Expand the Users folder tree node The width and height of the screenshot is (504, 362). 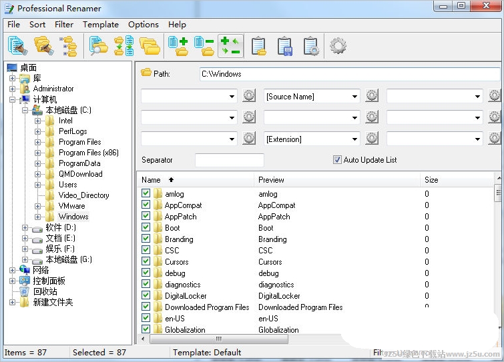pos(37,185)
